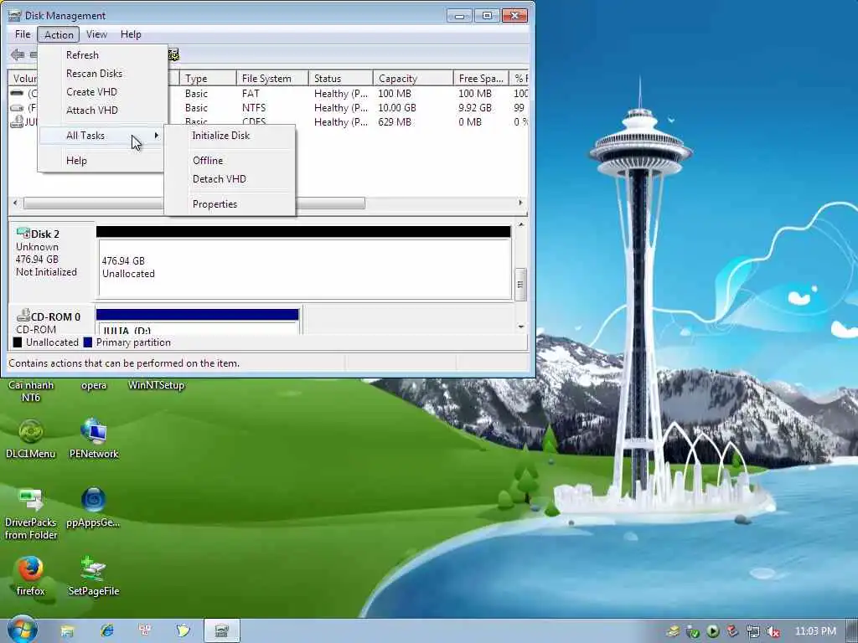Viewport: 858px width, 643px height.
Task: Click the settings toolbar icon right of the Action menu
Action: [173, 54]
